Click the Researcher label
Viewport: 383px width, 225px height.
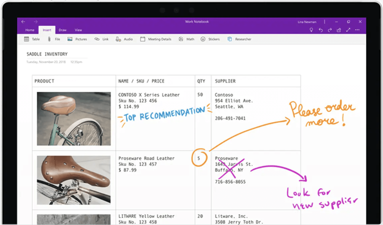point(243,39)
